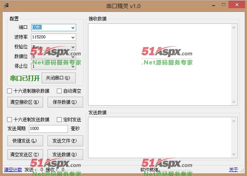Click the 发送周期 1000 input field
Screen dimensions: 247x176
coord(48,129)
